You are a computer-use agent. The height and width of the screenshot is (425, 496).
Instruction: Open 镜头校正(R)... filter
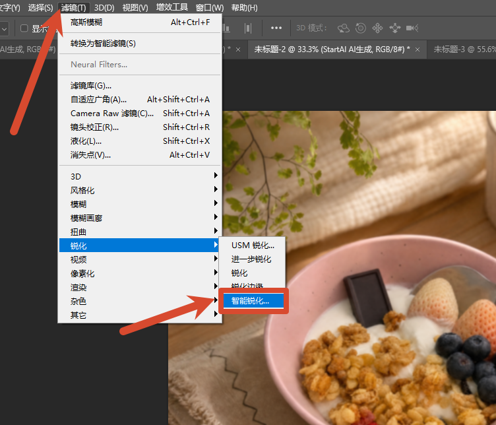click(140, 127)
